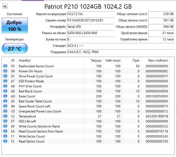Select the SSD Protect Mode attribute name

31,81
